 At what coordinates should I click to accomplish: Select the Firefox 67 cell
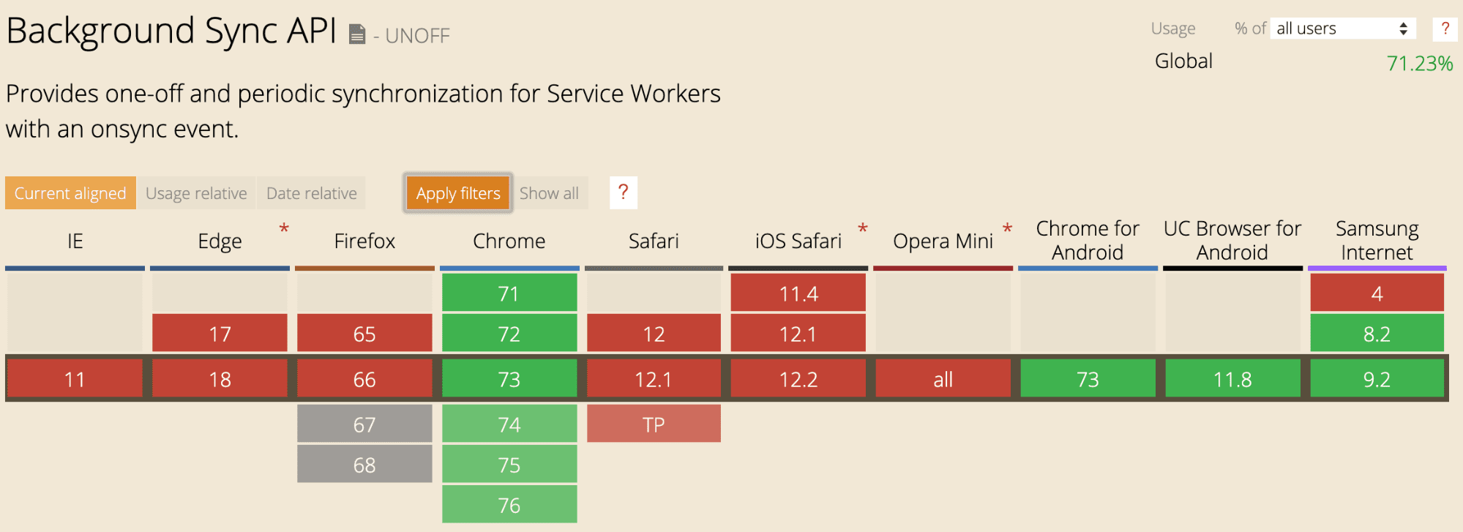pyautogui.click(x=364, y=424)
